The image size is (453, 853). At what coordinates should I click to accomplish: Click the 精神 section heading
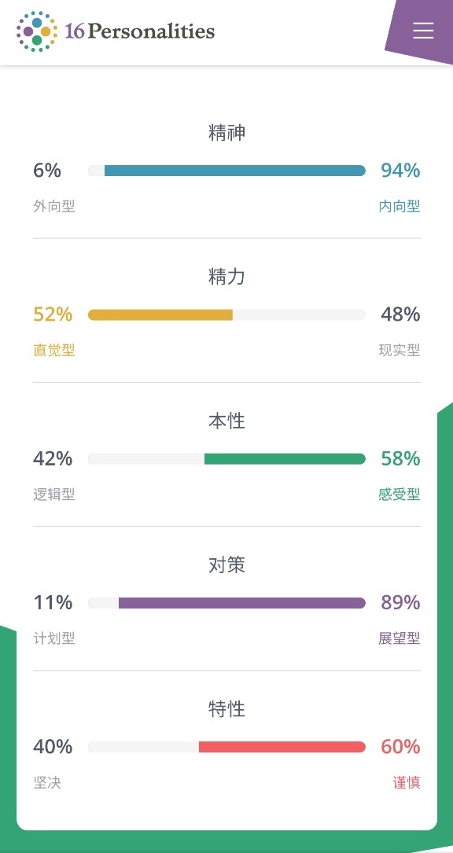(226, 133)
